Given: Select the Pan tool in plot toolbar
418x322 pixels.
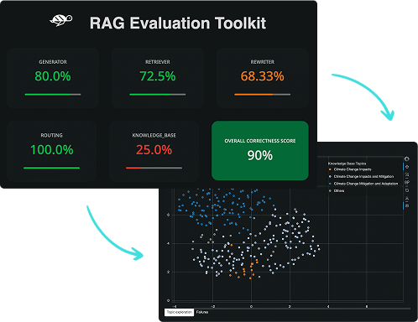Looking at the screenshot, I should point(407,167).
